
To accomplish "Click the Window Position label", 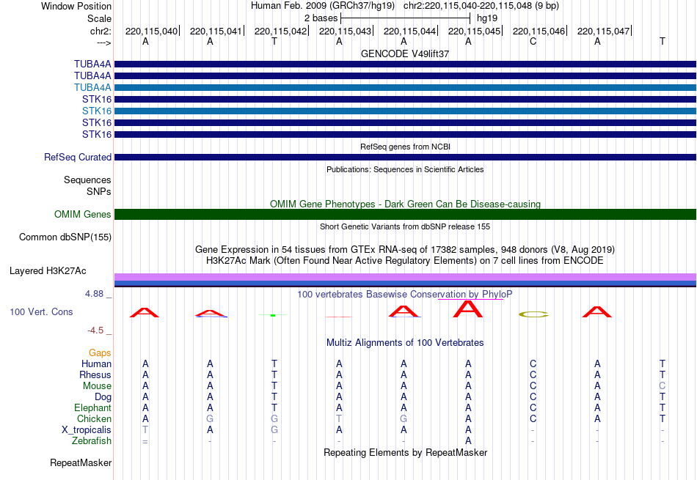I will [76, 6].
